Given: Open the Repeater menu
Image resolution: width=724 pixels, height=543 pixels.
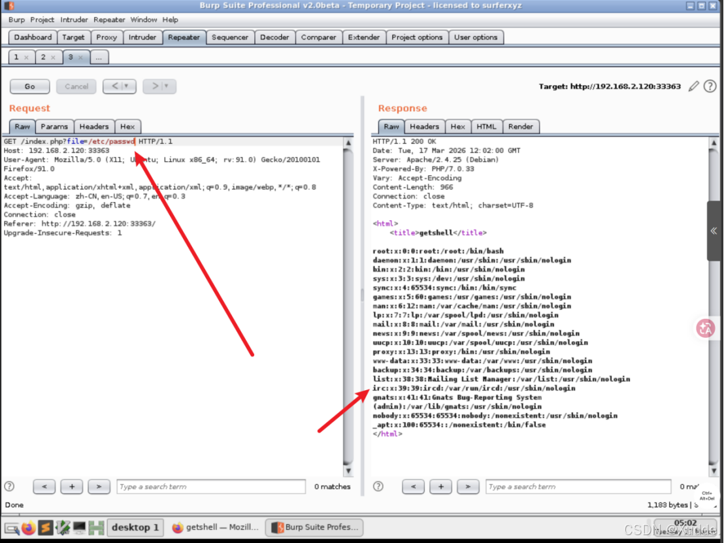Looking at the screenshot, I should (x=109, y=20).
